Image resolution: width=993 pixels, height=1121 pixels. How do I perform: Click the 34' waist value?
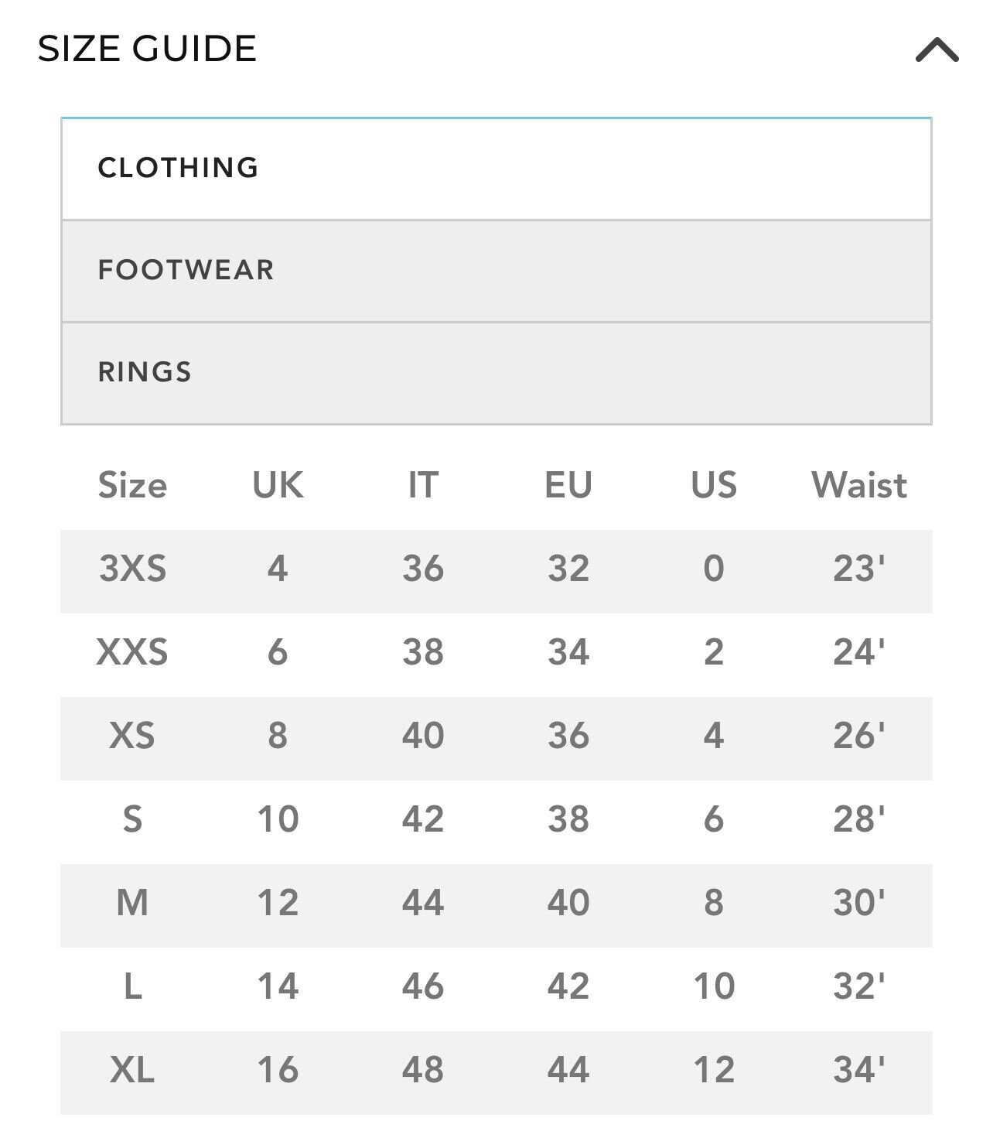click(859, 1071)
